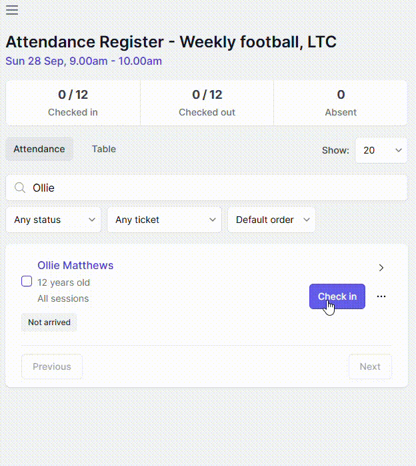
Task: Switch to the Table tab
Action: [x=104, y=149]
